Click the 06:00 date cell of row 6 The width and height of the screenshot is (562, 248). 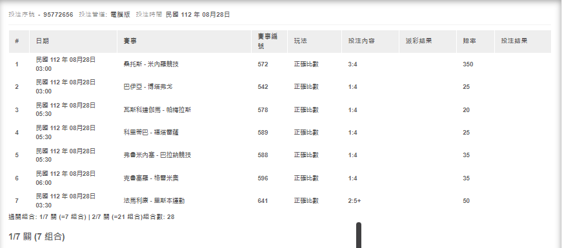pyautogui.click(x=66, y=178)
